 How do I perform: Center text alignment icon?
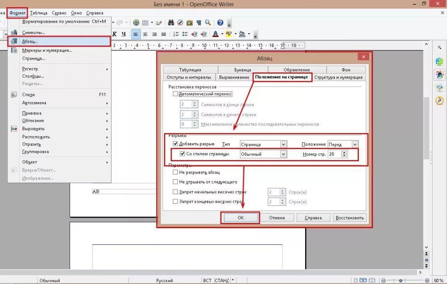[x=145, y=34]
